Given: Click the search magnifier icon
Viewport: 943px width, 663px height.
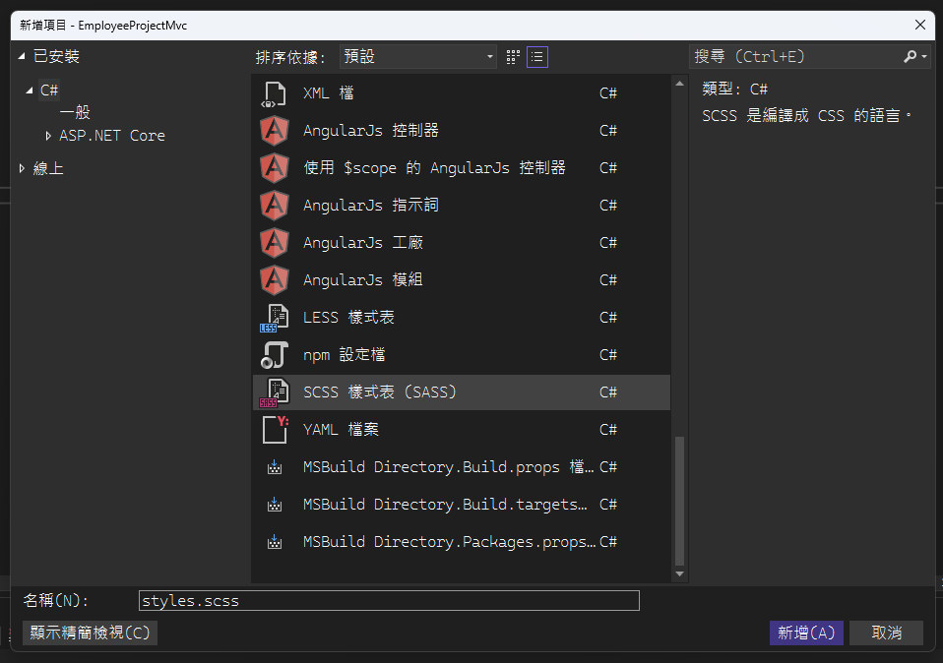Looking at the screenshot, I should coord(910,56).
